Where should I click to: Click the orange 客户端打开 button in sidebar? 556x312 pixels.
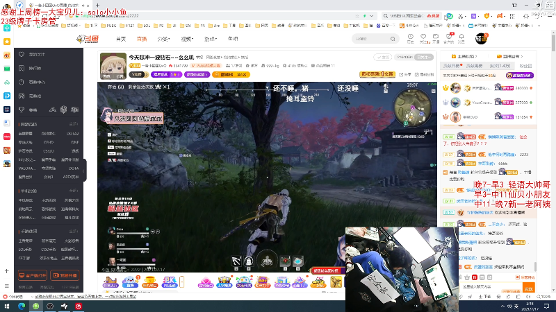32,275
